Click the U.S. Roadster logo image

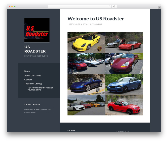pos(37,30)
